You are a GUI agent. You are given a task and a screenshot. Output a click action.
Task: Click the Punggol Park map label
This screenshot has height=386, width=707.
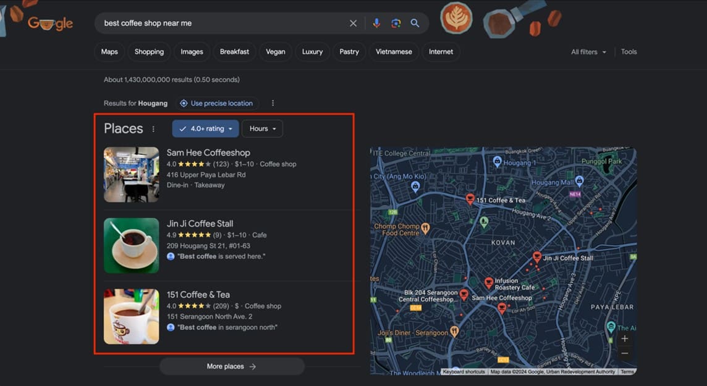[x=601, y=161]
